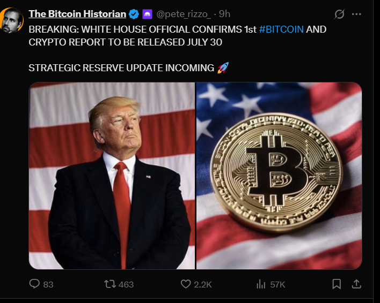Click the purple affiliate badge icon

(x=147, y=14)
